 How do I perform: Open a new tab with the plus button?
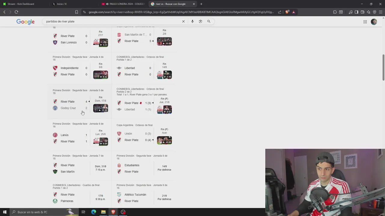click(x=201, y=4)
